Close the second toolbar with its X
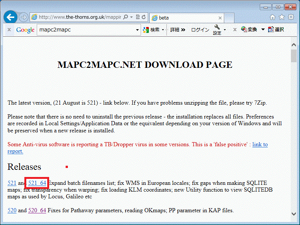 click(235, 30)
